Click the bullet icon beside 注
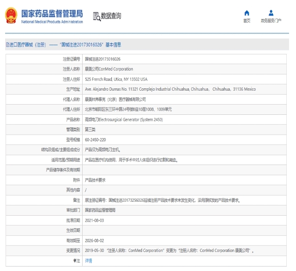Viewport: 296px width, 271px height. [x=74, y=261]
